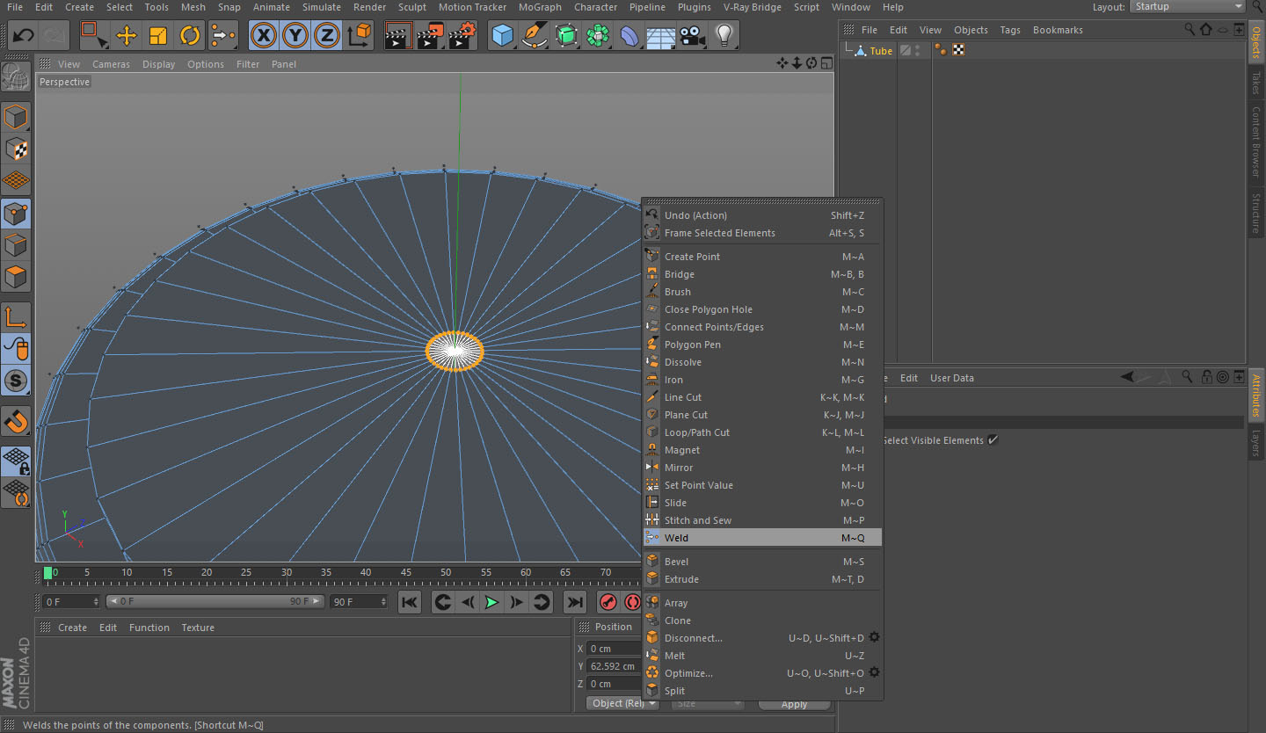Toggle the X axis lock
Viewport: 1266px width, 733px height.
264,36
